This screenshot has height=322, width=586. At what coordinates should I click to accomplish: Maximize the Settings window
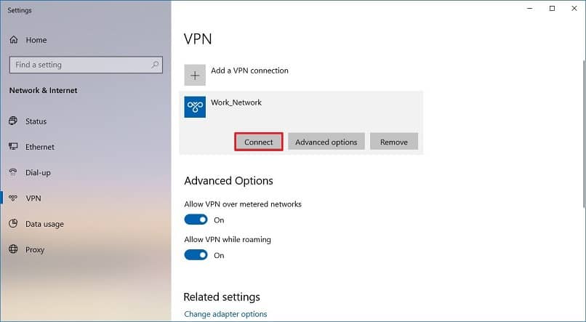552,8
